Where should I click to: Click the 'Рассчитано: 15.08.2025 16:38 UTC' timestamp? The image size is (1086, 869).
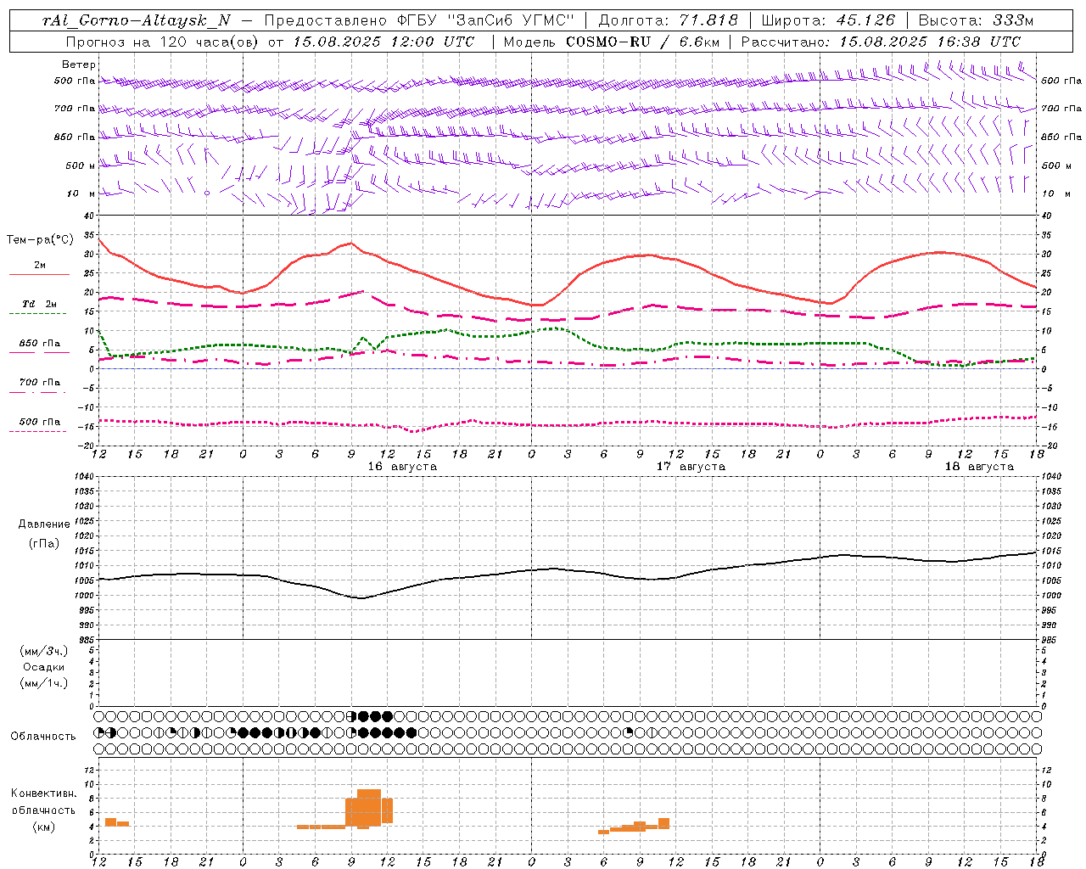click(x=881, y=42)
